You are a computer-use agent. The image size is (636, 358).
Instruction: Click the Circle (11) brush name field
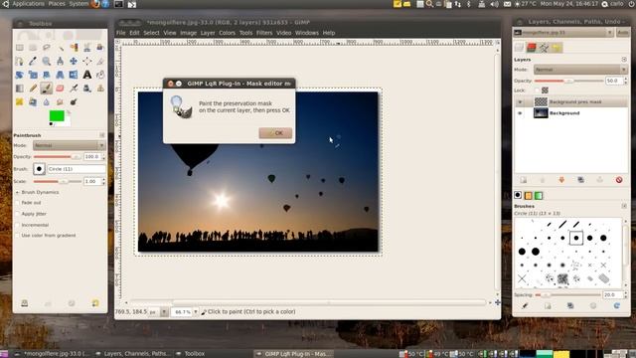pyautogui.click(x=77, y=169)
